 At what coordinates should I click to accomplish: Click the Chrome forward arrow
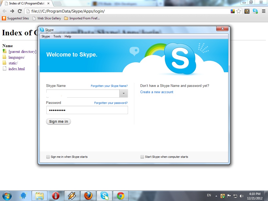point(12,11)
